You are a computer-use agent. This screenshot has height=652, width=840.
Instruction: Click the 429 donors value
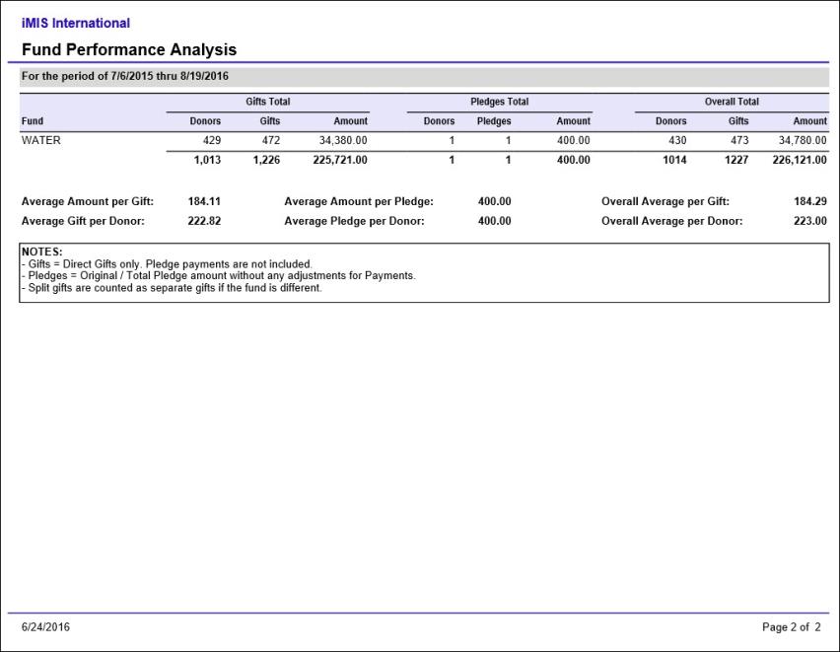[x=212, y=140]
